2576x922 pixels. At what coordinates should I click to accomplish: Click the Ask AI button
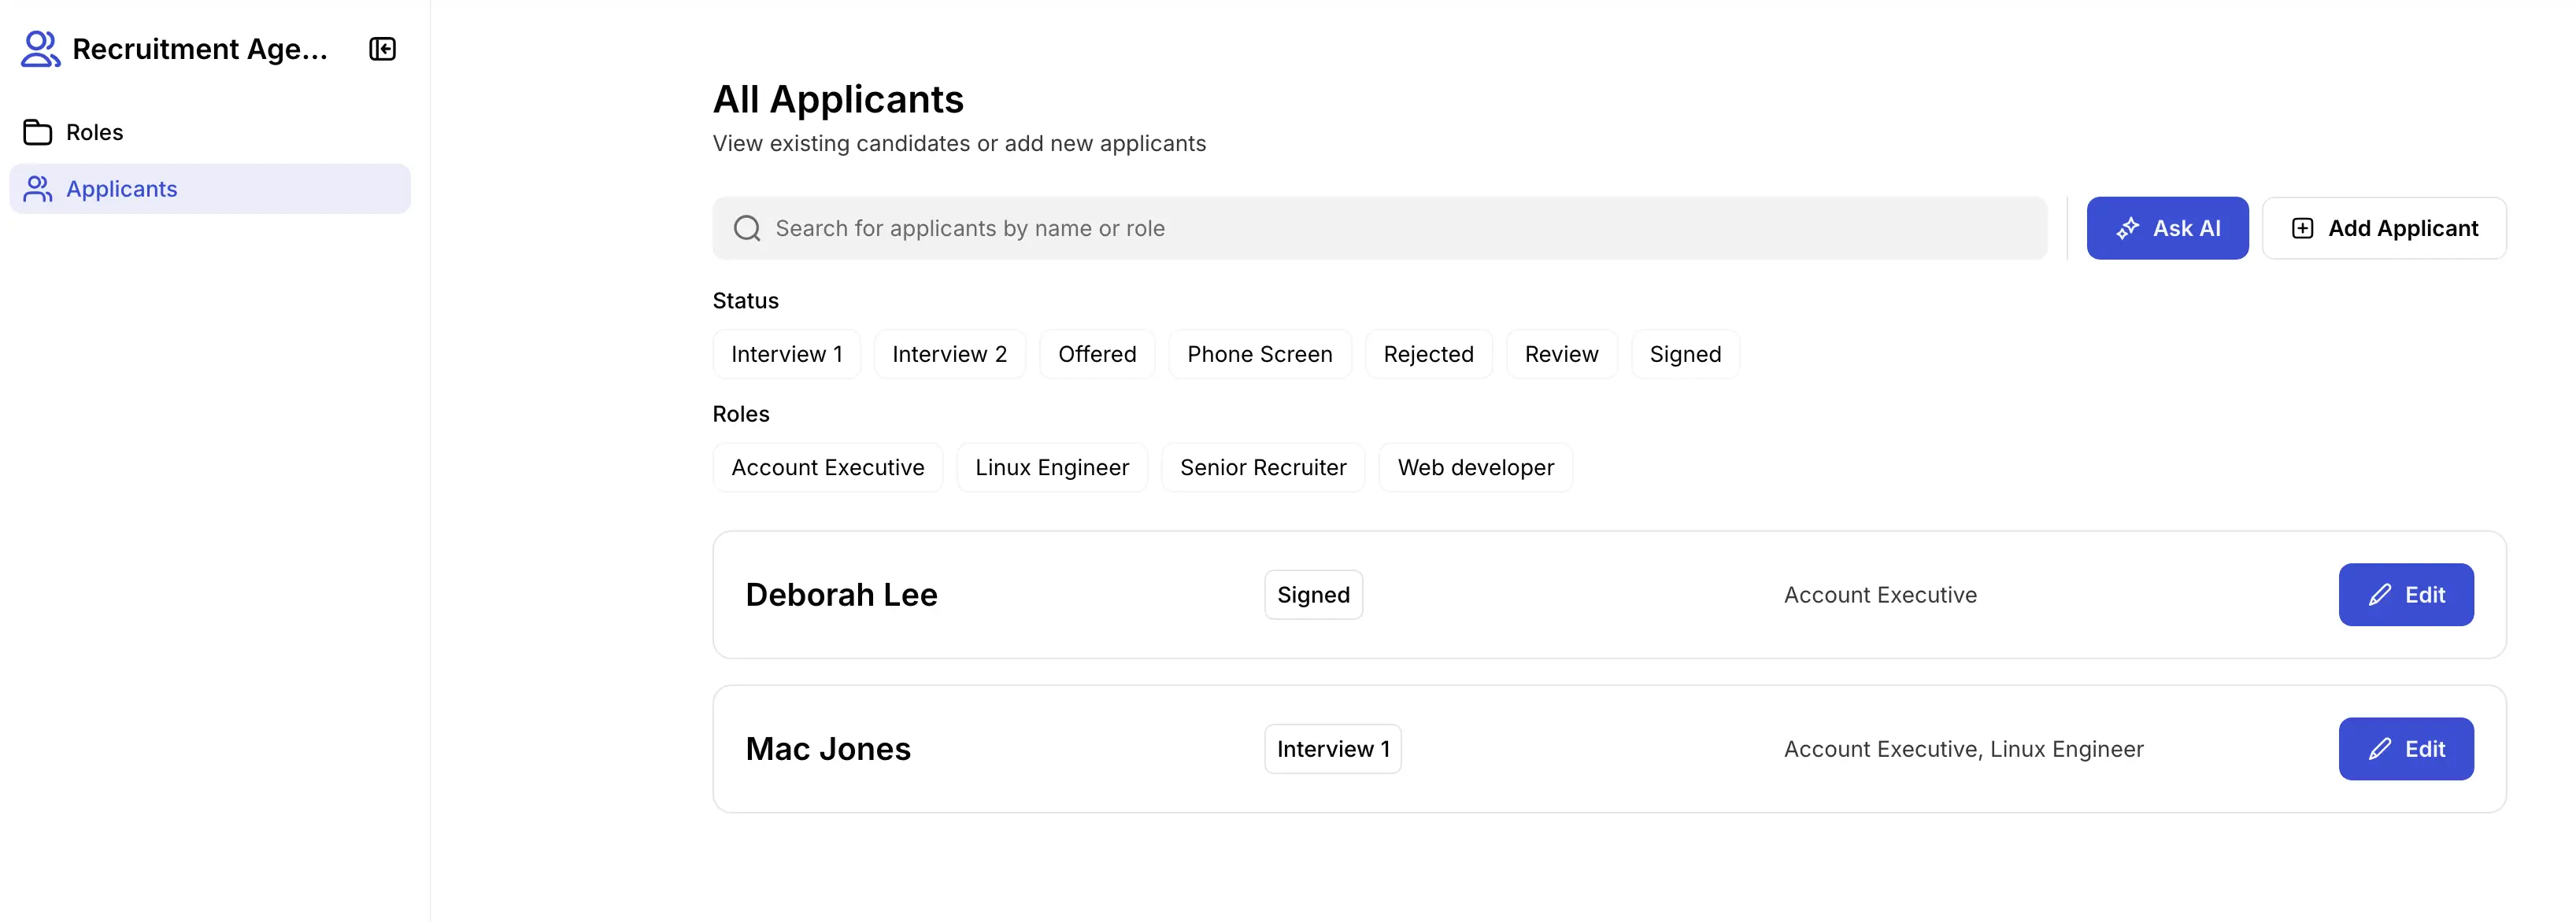click(x=2167, y=228)
